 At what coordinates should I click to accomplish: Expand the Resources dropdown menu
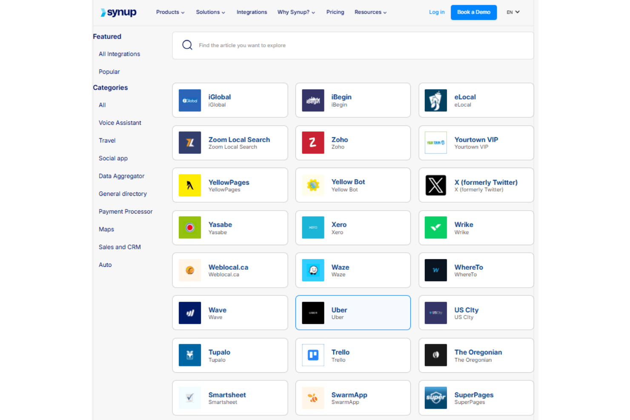(x=370, y=12)
